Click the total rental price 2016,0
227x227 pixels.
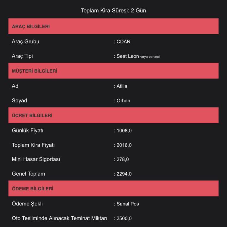(124, 145)
